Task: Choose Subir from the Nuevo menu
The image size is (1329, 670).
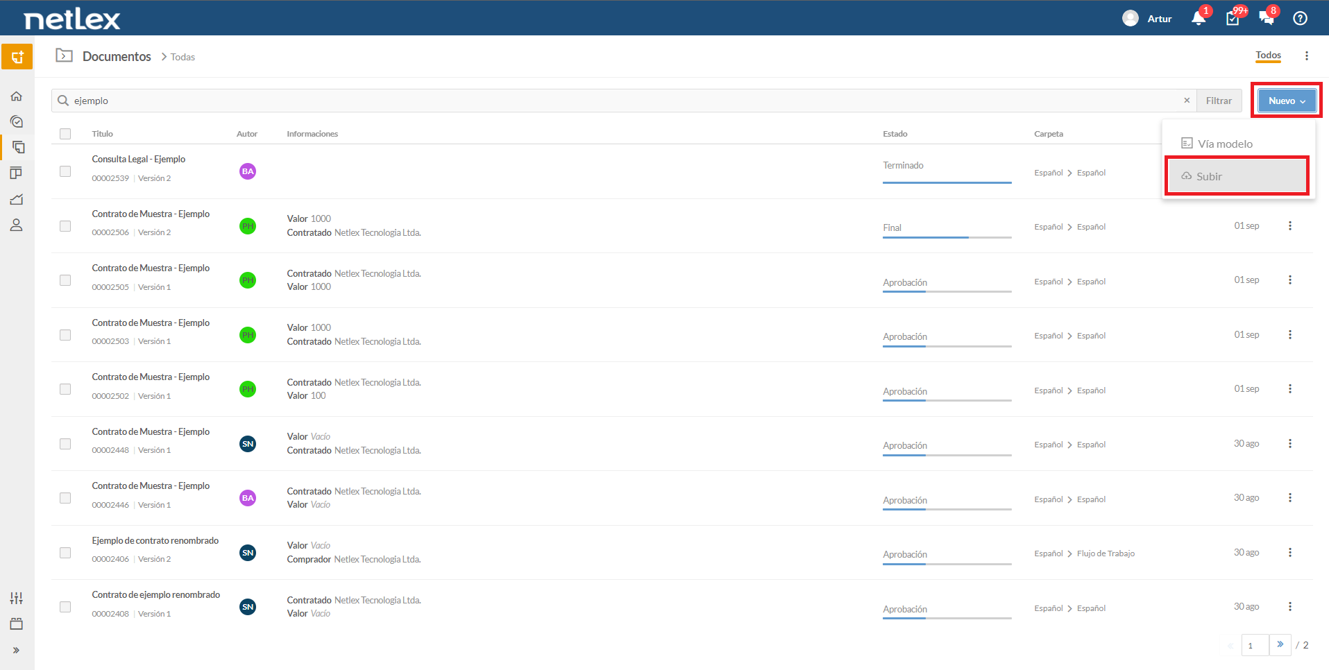Action: 1238,176
